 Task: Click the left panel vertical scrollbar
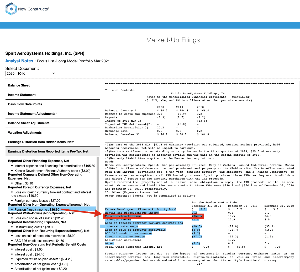[x=98, y=214]
